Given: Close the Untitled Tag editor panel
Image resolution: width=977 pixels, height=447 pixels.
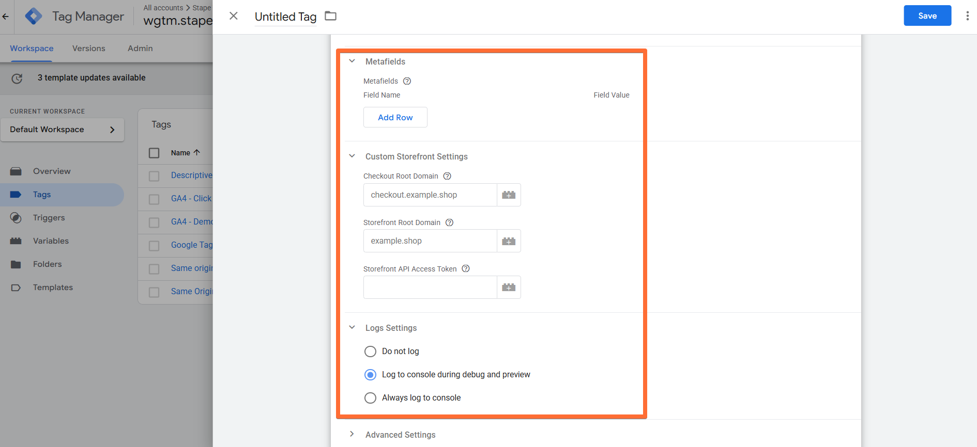Looking at the screenshot, I should point(234,16).
